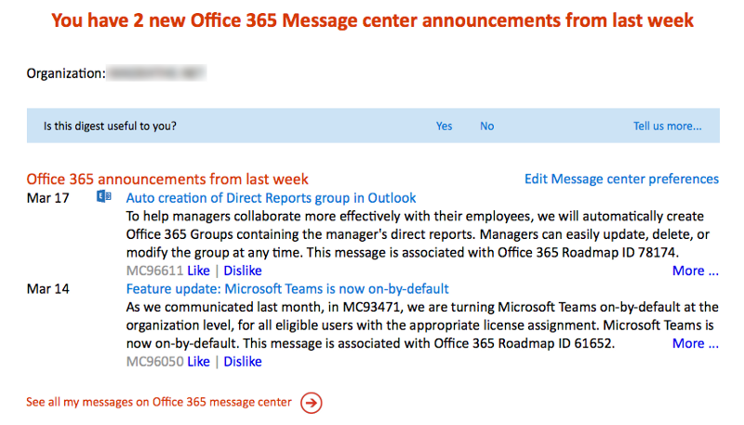Click the blurred Organization name

click(156, 73)
